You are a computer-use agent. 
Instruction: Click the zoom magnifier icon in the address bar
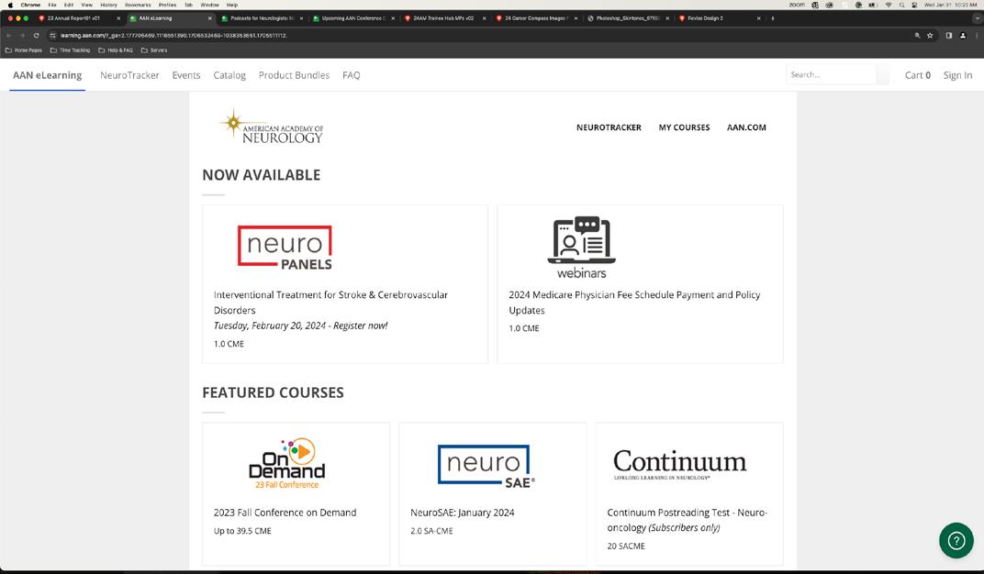coord(917,36)
